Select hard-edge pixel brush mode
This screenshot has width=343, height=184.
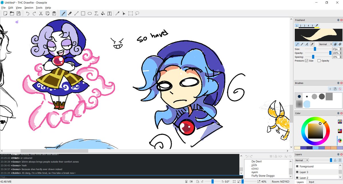(x=297, y=44)
